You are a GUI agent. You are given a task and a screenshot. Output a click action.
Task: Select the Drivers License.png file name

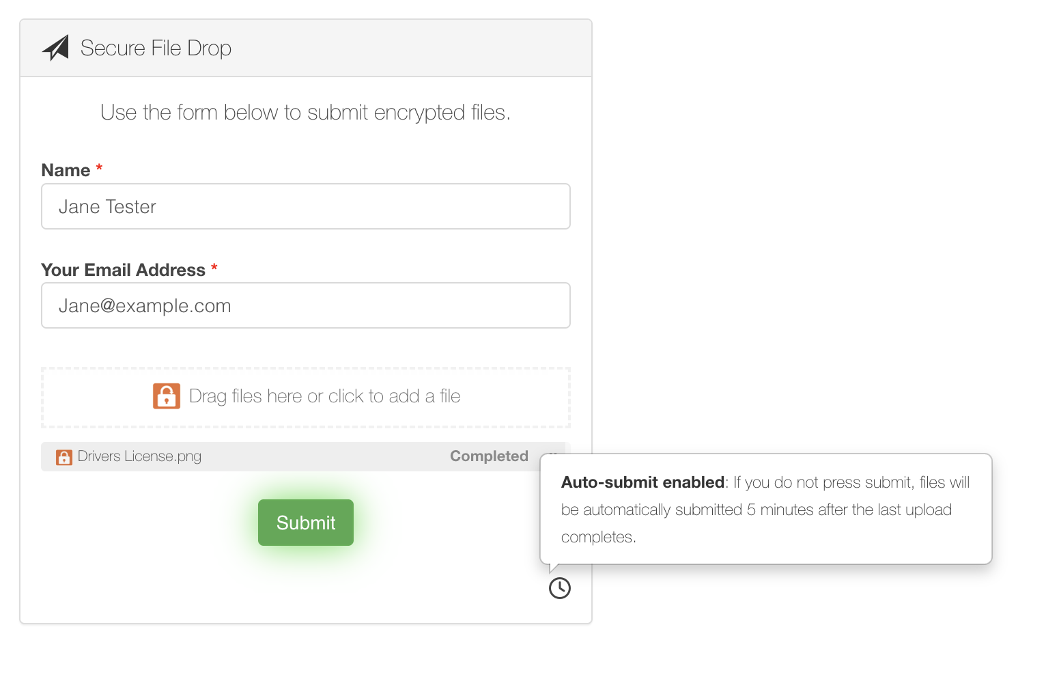(x=139, y=456)
